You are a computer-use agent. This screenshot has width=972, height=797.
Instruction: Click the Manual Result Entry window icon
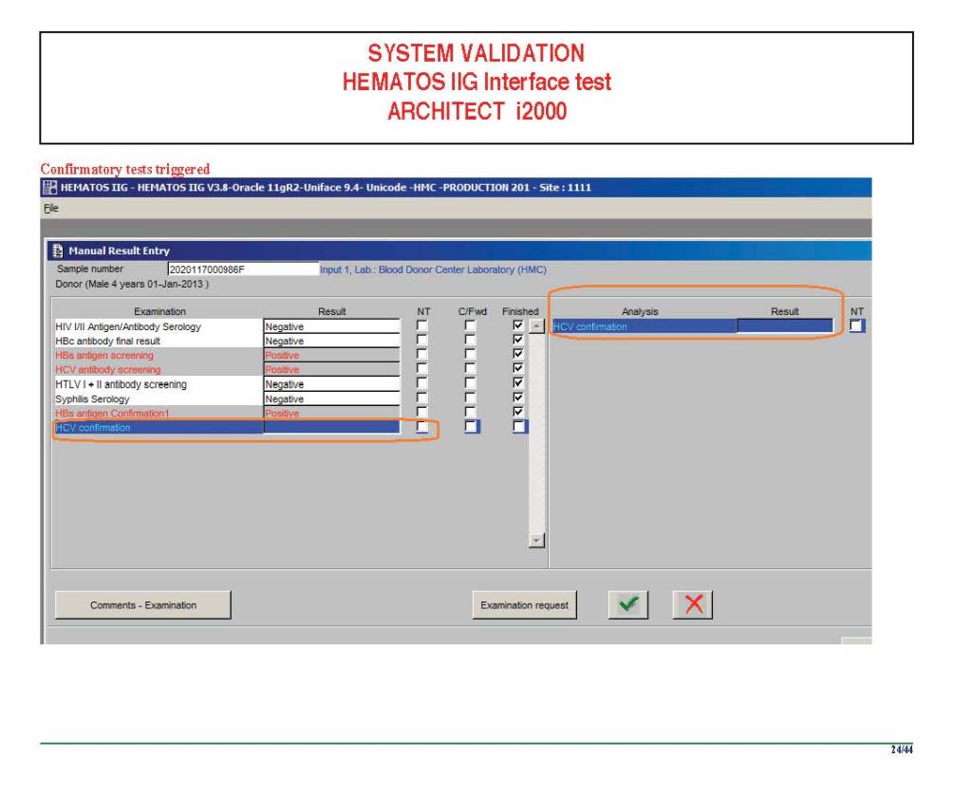pyautogui.click(x=57, y=251)
